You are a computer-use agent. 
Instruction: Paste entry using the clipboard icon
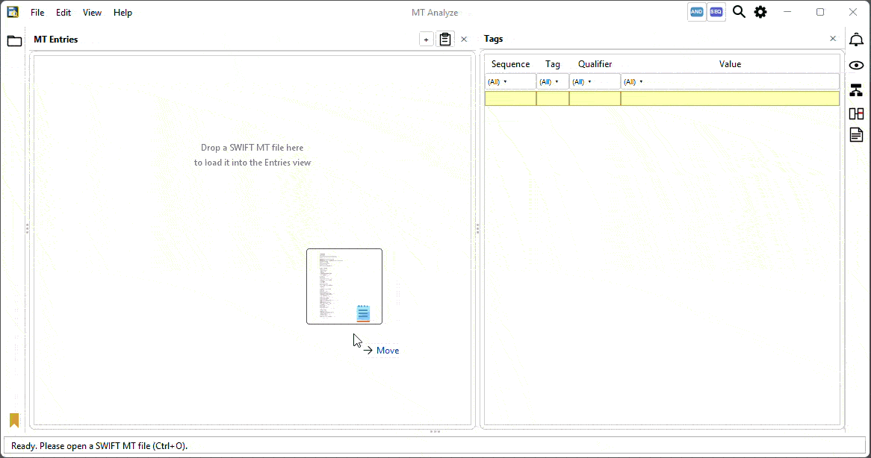tap(445, 39)
